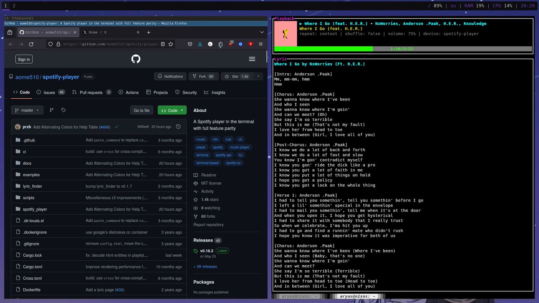The image size is (539, 303).
Task: Open the Actions tab
Action: 128,92
